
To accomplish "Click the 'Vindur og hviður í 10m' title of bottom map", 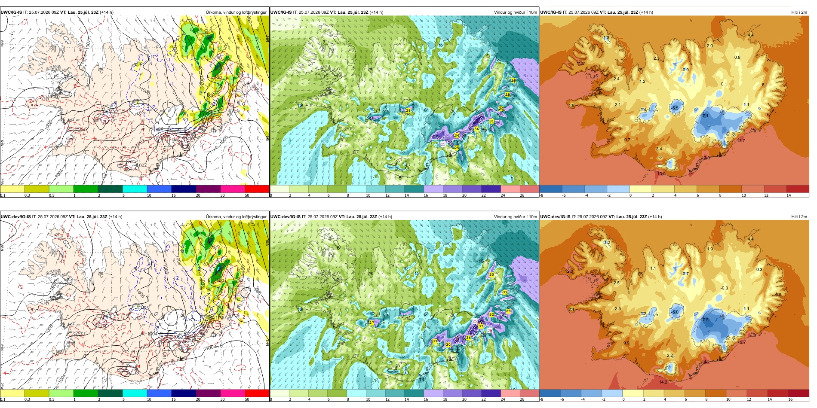I will 515,217.
